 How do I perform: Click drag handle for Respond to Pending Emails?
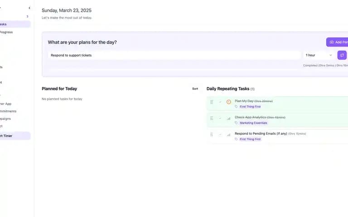tap(212, 135)
